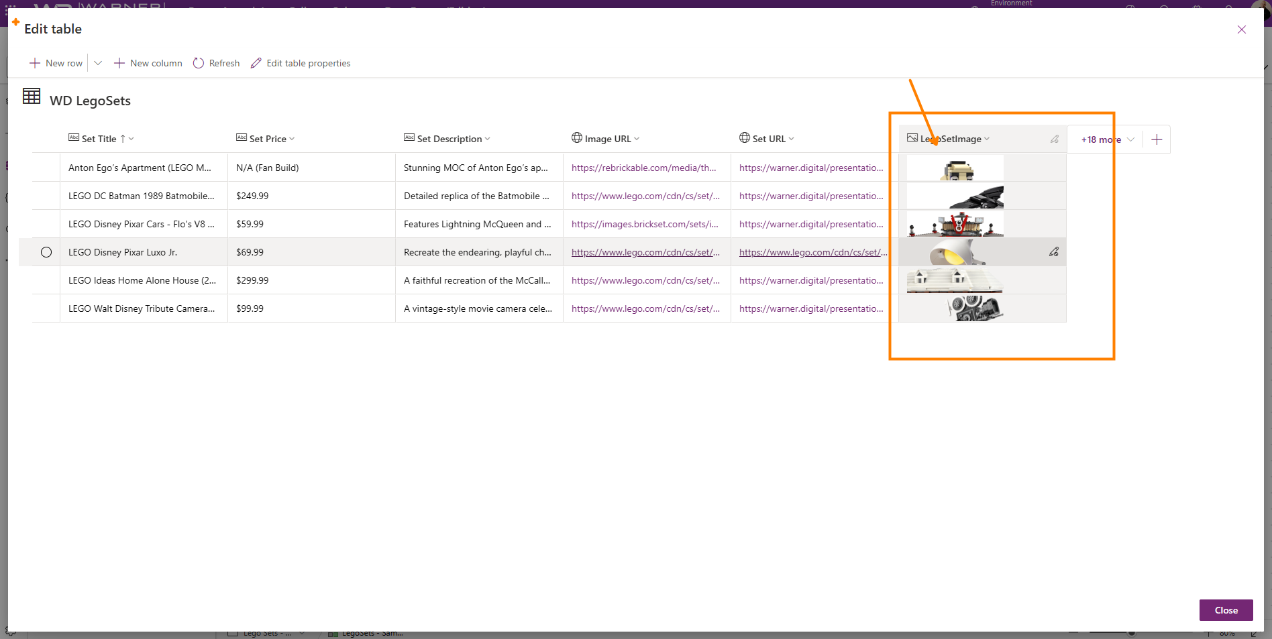Click the Close button

(1226, 610)
